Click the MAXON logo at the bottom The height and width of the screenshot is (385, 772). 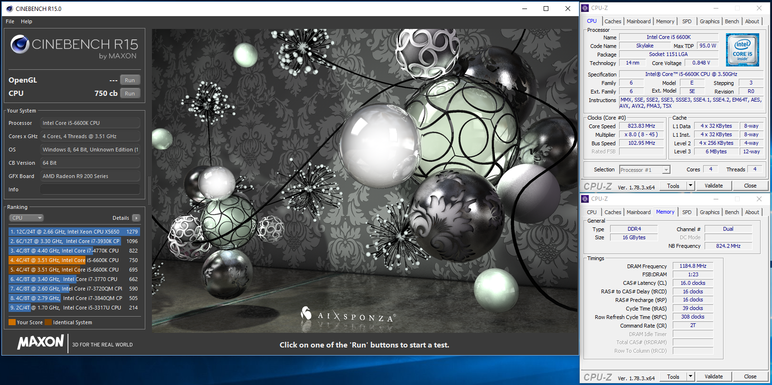[40, 342]
